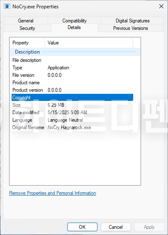Click Remove Properties and Personal Information link
The image size is (168, 235).
point(53,193)
